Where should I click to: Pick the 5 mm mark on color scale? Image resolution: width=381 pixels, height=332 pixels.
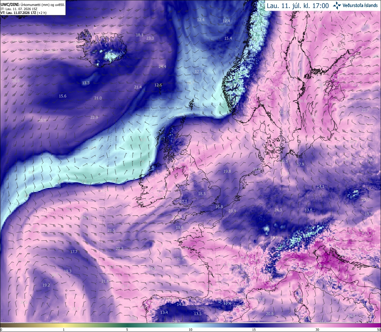pos(127,330)
